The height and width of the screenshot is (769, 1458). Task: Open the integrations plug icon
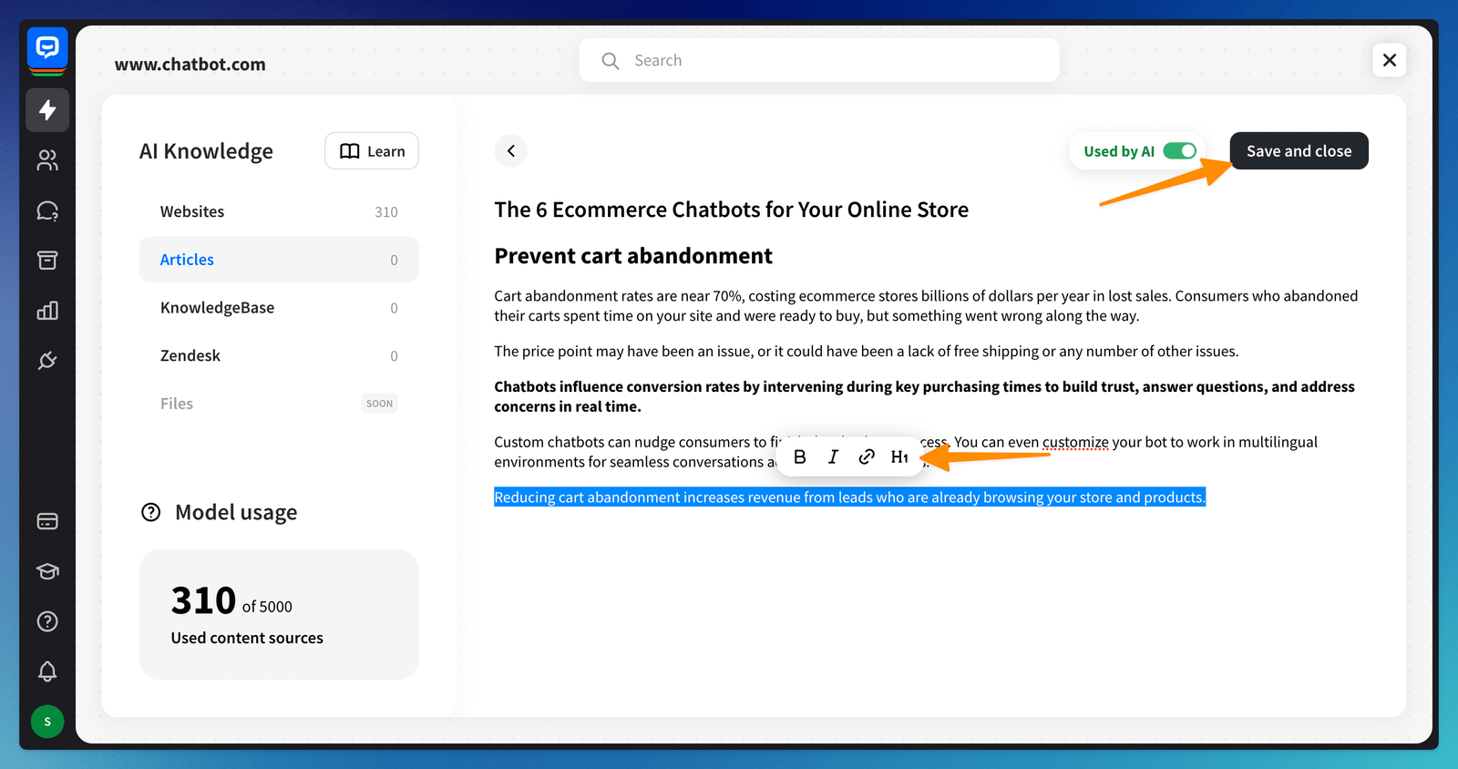pyautogui.click(x=47, y=361)
